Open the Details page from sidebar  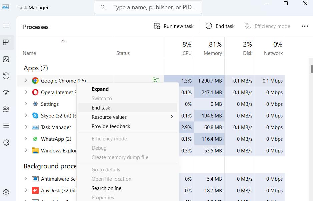tap(6, 125)
